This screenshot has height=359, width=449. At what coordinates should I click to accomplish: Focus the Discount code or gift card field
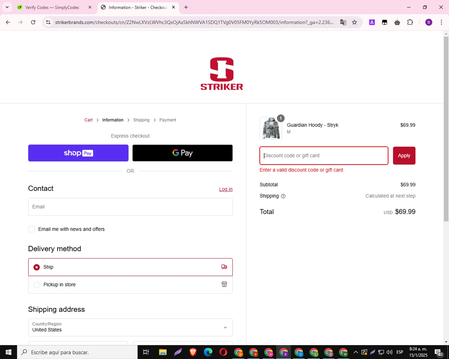[x=324, y=156]
